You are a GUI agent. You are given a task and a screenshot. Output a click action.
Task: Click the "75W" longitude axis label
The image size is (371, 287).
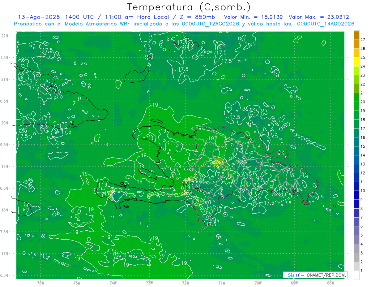[x=77, y=283]
